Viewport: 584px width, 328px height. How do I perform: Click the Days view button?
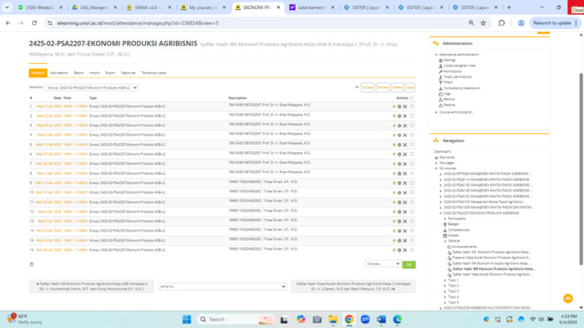(x=410, y=87)
